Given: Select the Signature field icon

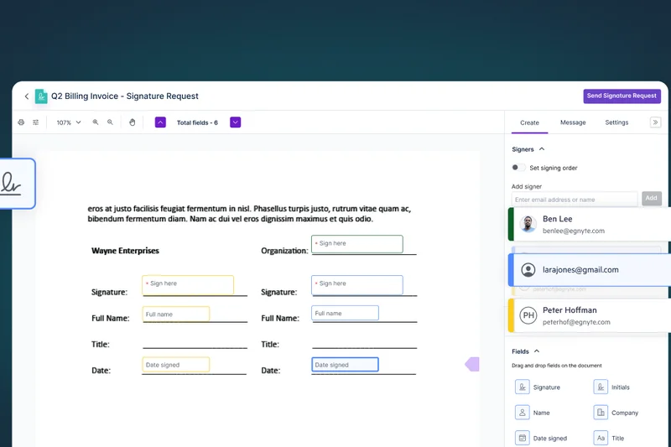Looking at the screenshot, I should click(x=523, y=387).
